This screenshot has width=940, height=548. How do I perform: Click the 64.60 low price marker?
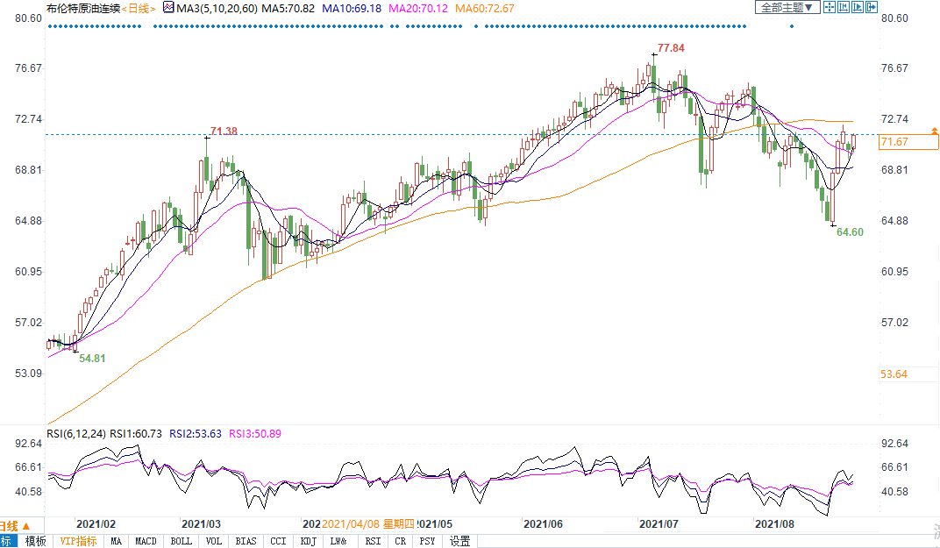850,232
